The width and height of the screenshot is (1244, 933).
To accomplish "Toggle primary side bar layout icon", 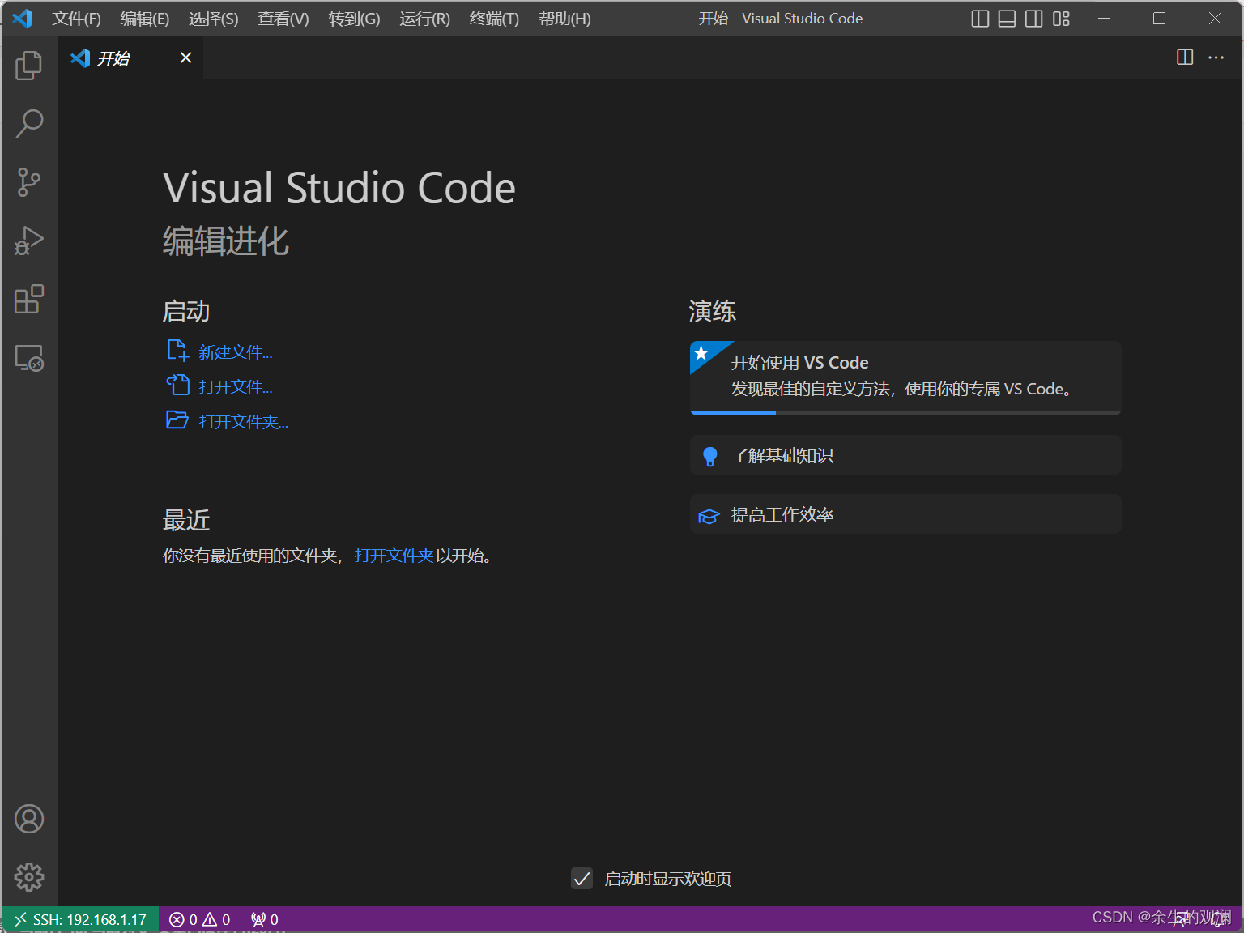I will click(x=980, y=19).
